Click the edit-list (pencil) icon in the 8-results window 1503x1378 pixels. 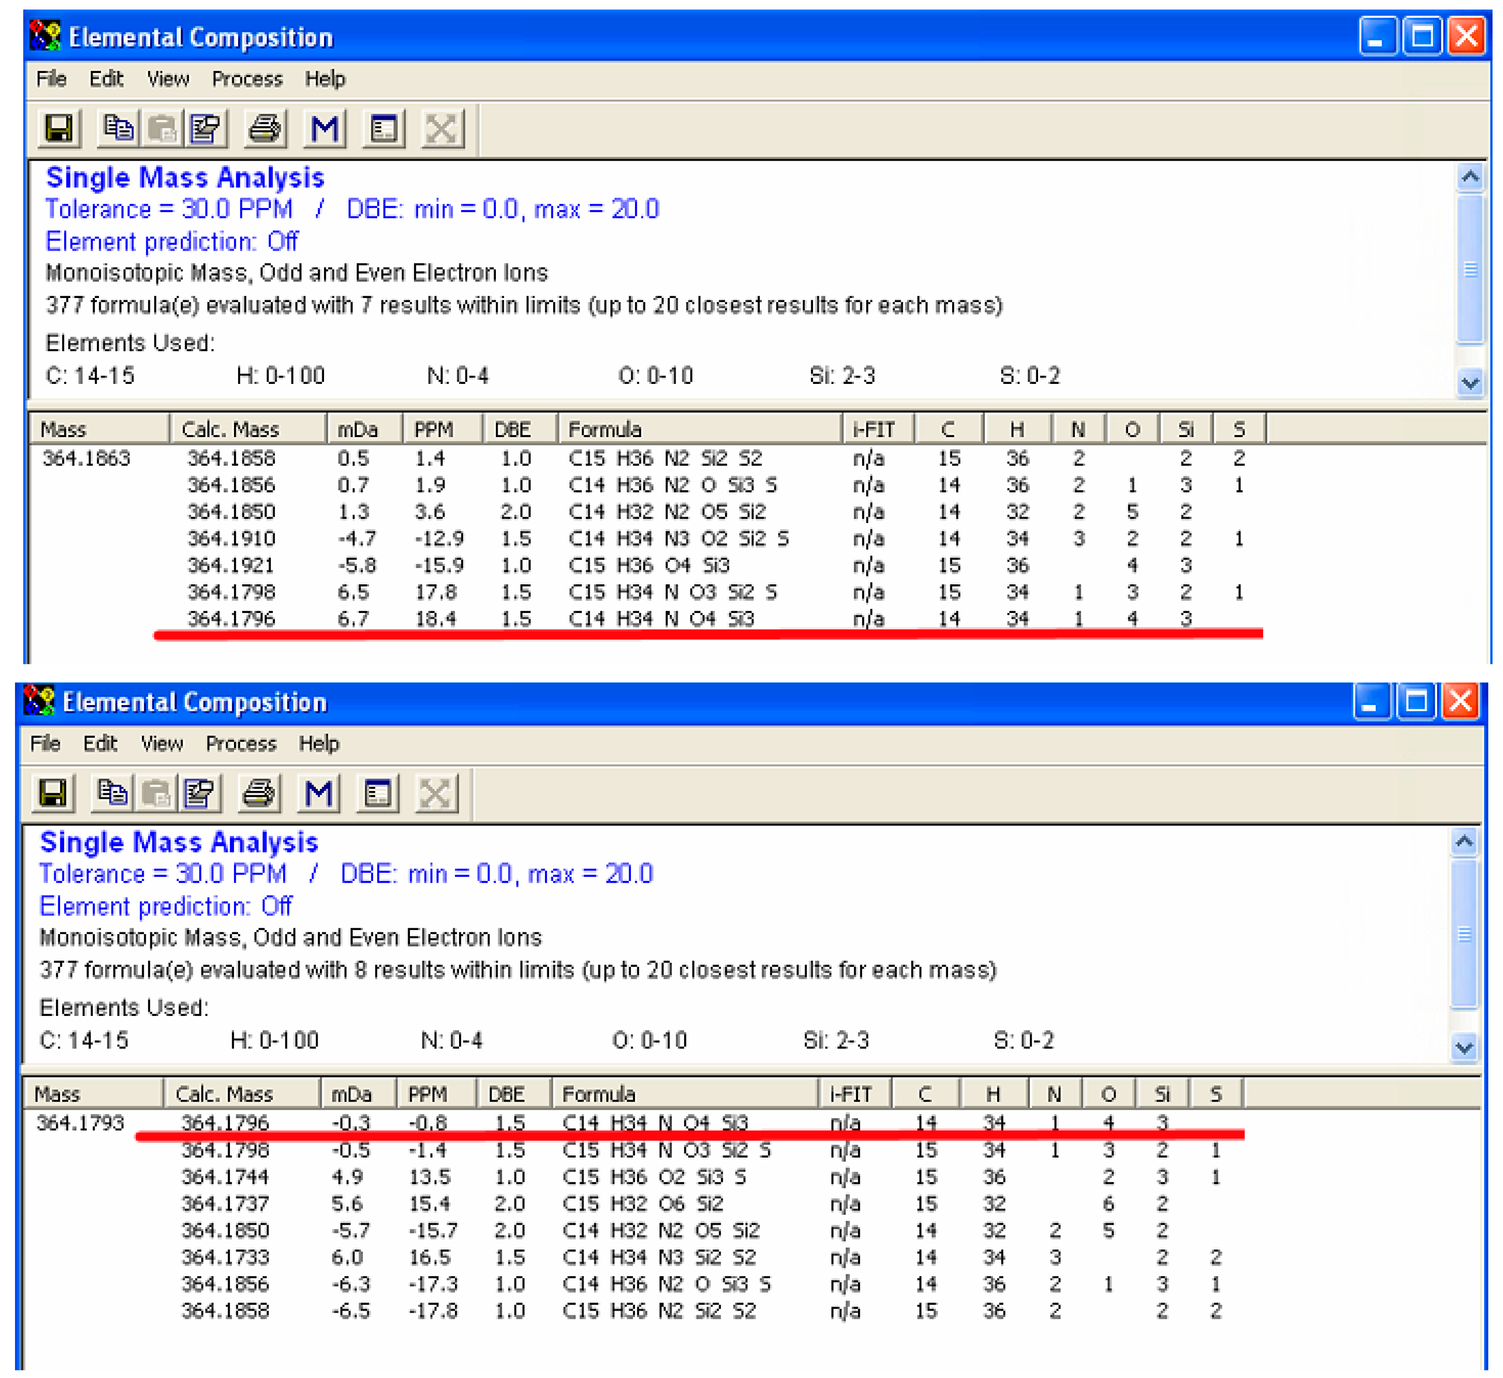pyautogui.click(x=199, y=793)
